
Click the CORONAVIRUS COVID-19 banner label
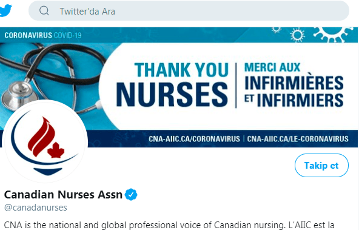click(43, 35)
